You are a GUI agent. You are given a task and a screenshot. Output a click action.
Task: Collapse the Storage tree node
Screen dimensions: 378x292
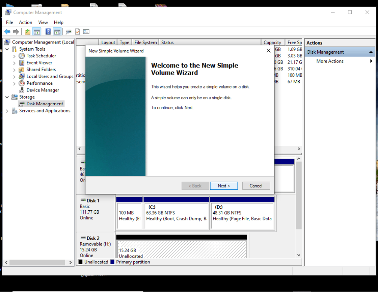tap(7, 97)
